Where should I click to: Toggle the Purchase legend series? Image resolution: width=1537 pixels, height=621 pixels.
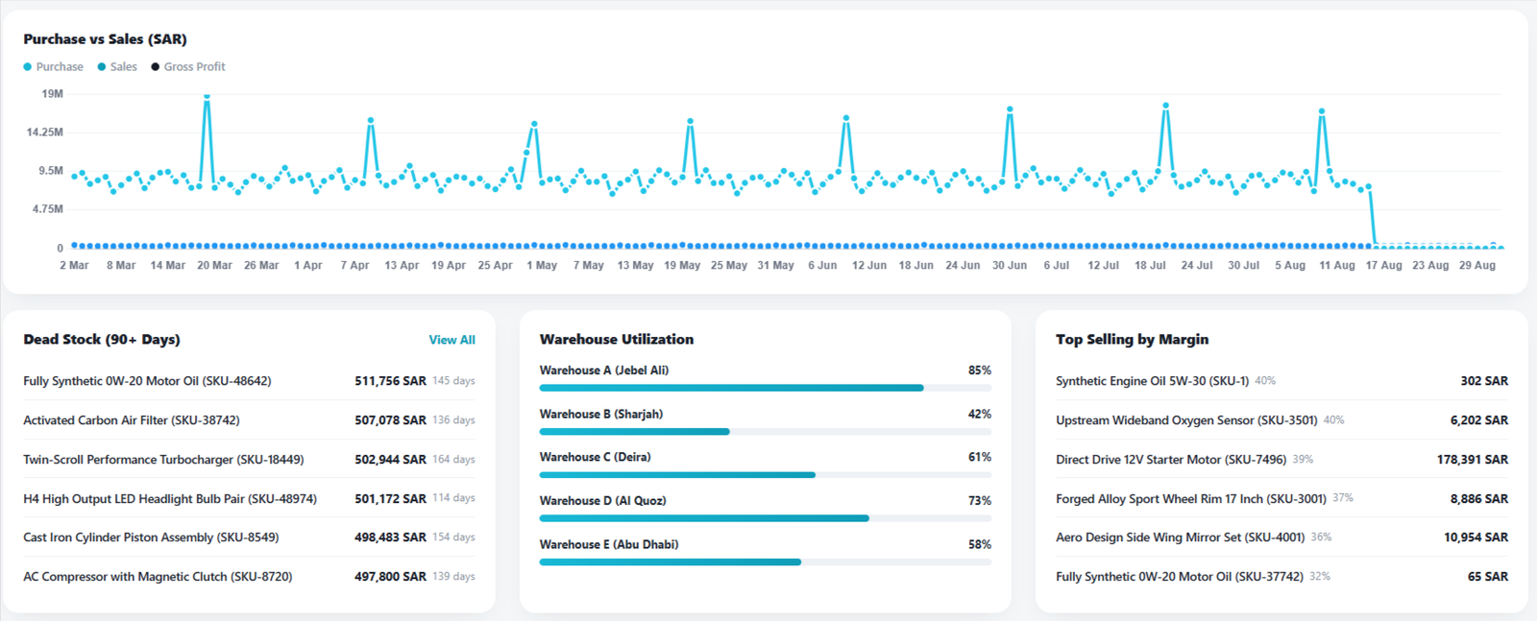coord(53,67)
